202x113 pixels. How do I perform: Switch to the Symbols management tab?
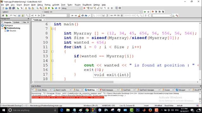pyautogui.click(x=16, y=22)
